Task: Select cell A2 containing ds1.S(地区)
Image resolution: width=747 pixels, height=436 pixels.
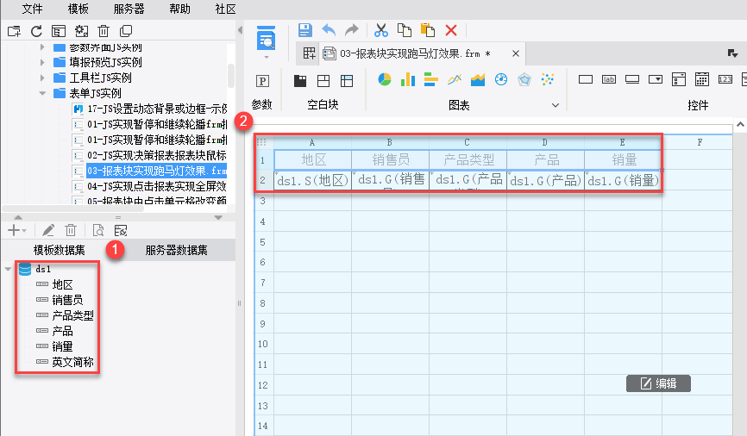Action: pos(313,180)
